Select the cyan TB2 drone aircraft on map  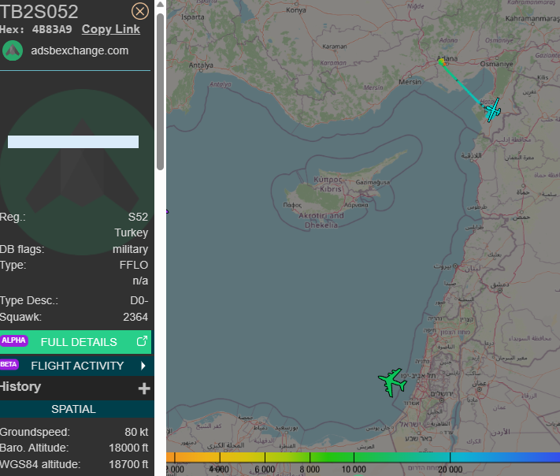pos(493,110)
